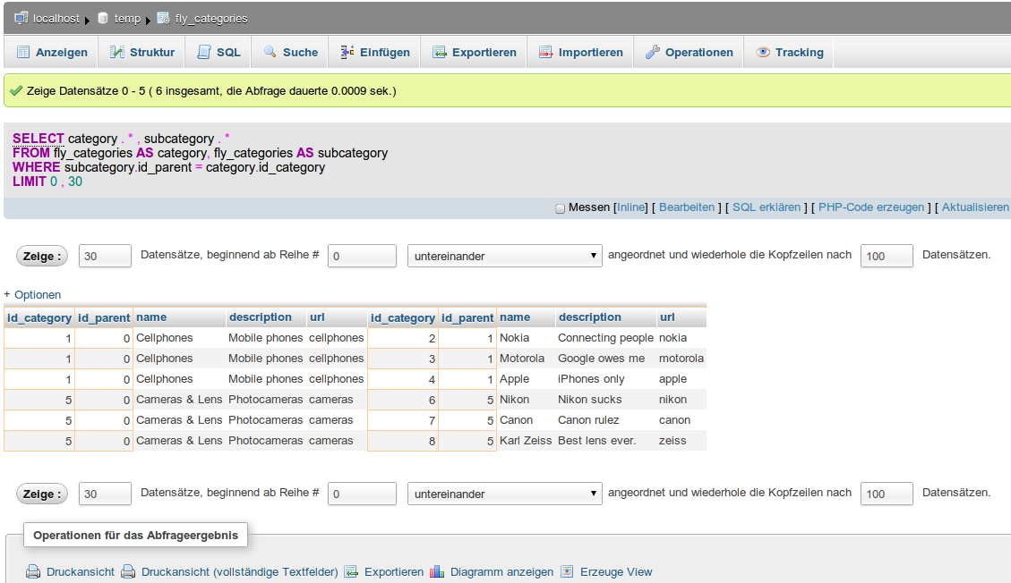Switch to the Struktur tab
1011x583 pixels.
pos(142,53)
